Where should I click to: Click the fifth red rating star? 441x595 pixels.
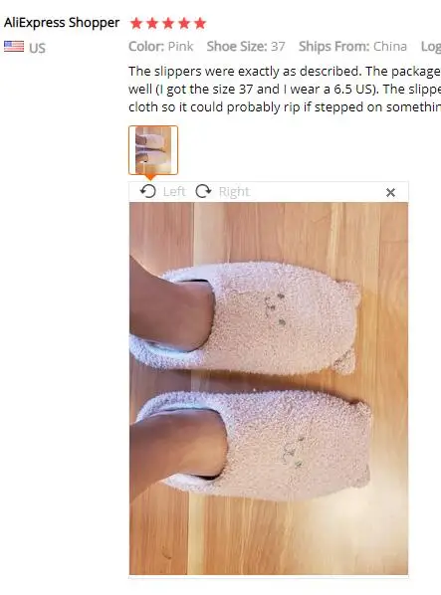tap(200, 24)
